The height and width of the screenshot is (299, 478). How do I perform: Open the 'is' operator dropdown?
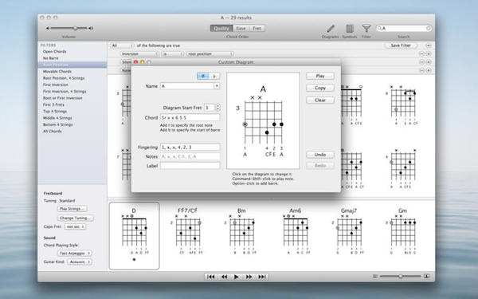coord(173,53)
